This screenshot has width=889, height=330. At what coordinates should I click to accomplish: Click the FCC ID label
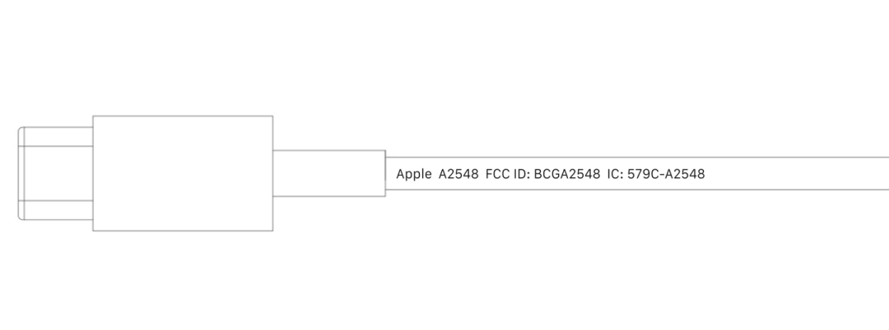click(508, 174)
